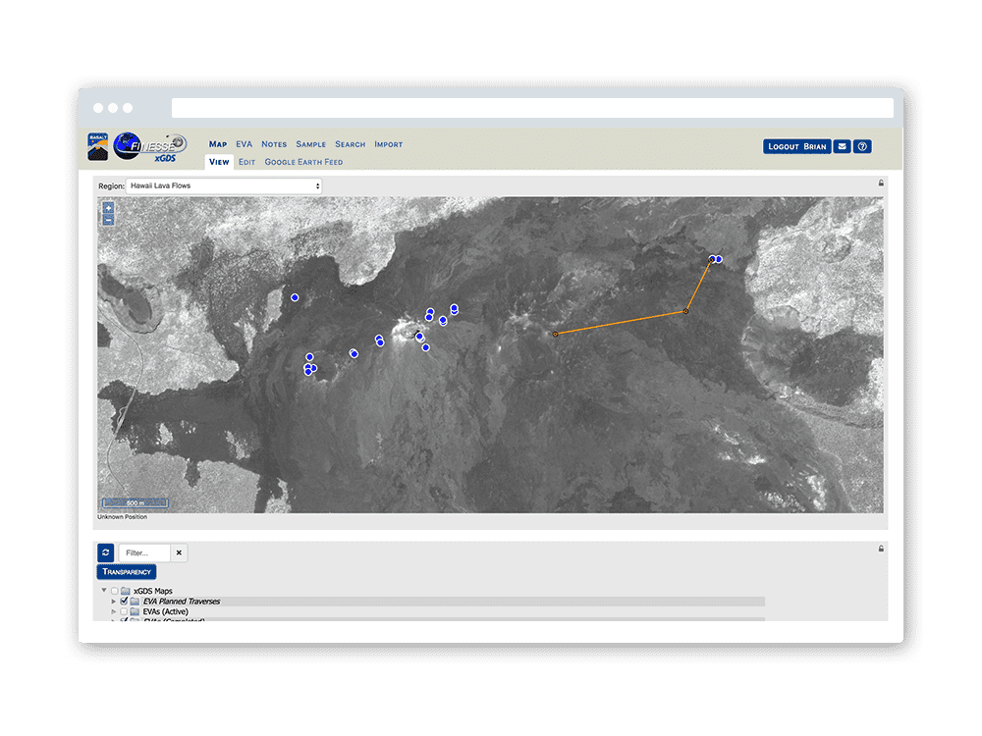
Task: Open the Import menu
Action: pos(388,144)
